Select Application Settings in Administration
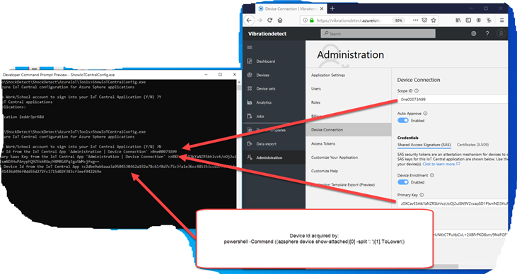This screenshot has height=274, width=517. click(x=328, y=75)
